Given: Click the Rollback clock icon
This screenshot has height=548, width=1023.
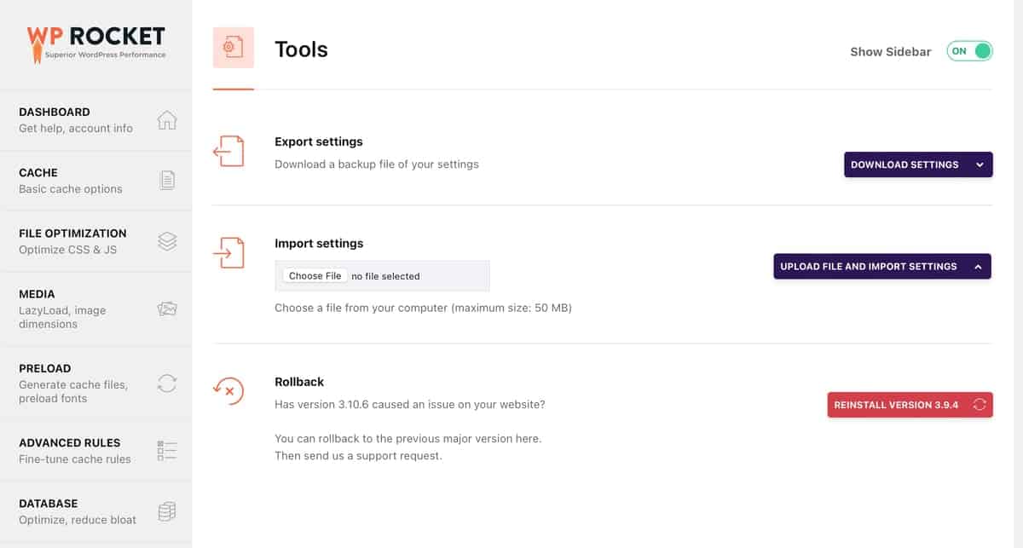Looking at the screenshot, I should point(228,390).
